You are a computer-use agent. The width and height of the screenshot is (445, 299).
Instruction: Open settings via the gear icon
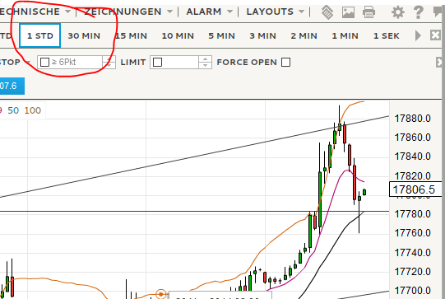398,12
